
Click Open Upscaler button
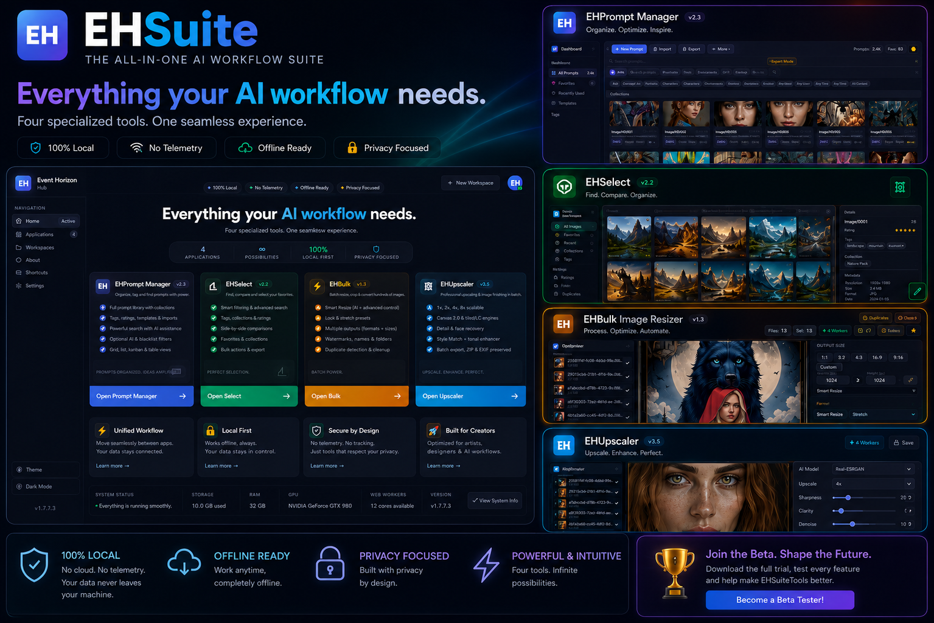click(x=470, y=396)
